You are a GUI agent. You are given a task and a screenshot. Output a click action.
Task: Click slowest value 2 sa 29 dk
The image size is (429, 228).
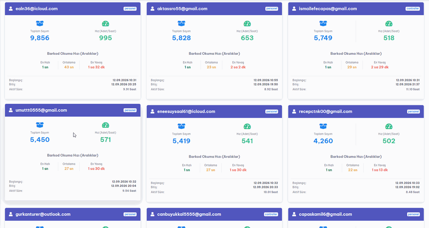(380, 67)
